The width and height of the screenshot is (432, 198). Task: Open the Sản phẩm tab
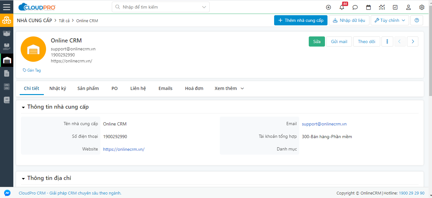tap(88, 88)
